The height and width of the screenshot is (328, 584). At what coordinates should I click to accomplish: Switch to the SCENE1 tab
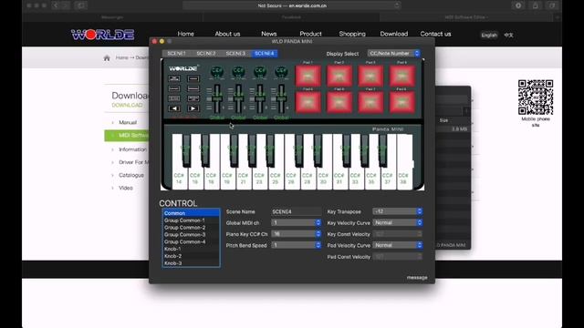(176, 54)
